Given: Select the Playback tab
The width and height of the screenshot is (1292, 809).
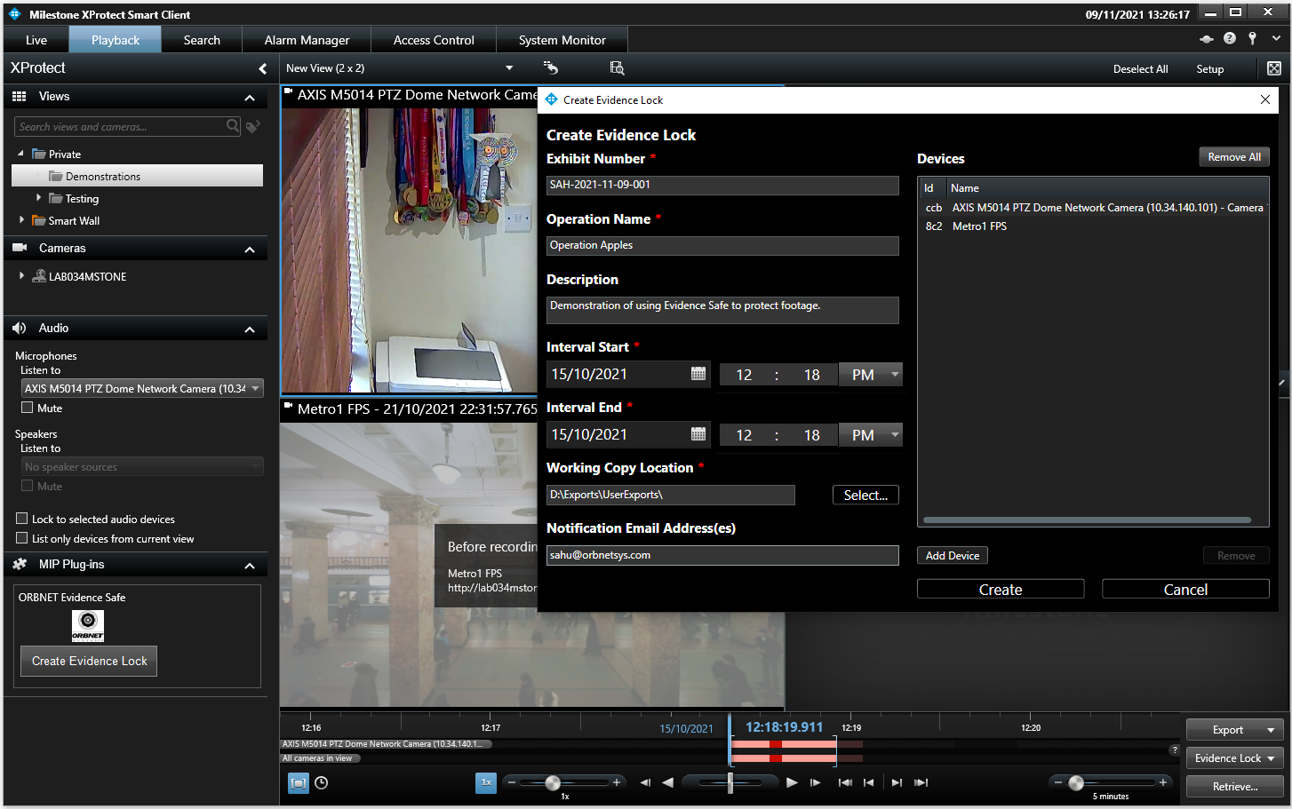Looking at the screenshot, I should coord(116,40).
